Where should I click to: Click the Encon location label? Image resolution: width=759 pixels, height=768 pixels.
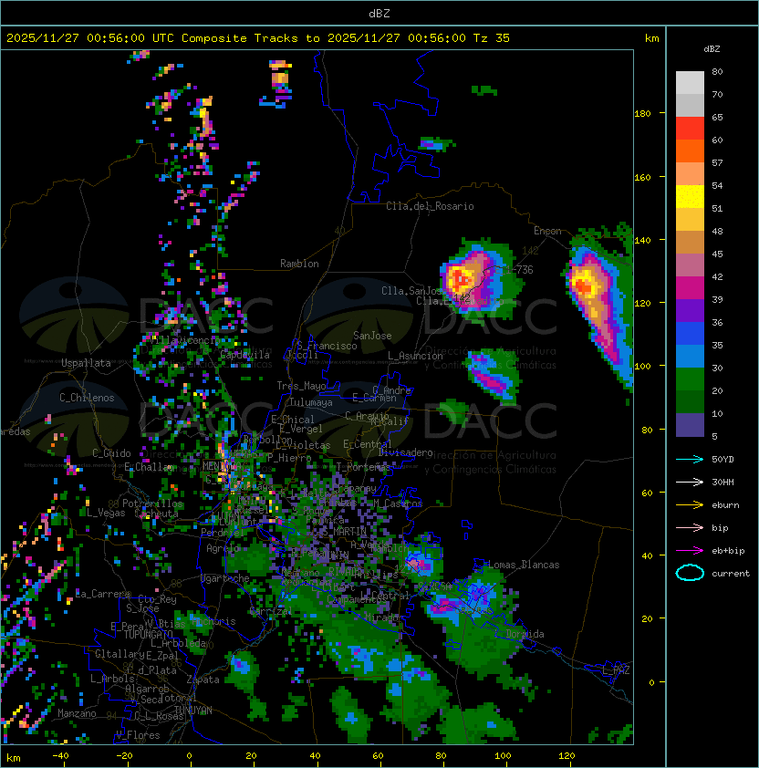tap(547, 231)
